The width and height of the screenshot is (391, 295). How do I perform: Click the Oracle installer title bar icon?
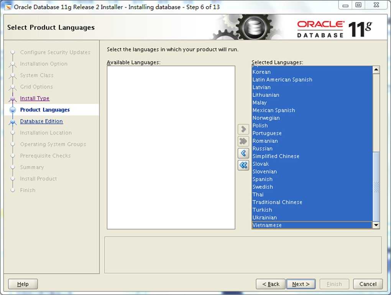click(8, 7)
